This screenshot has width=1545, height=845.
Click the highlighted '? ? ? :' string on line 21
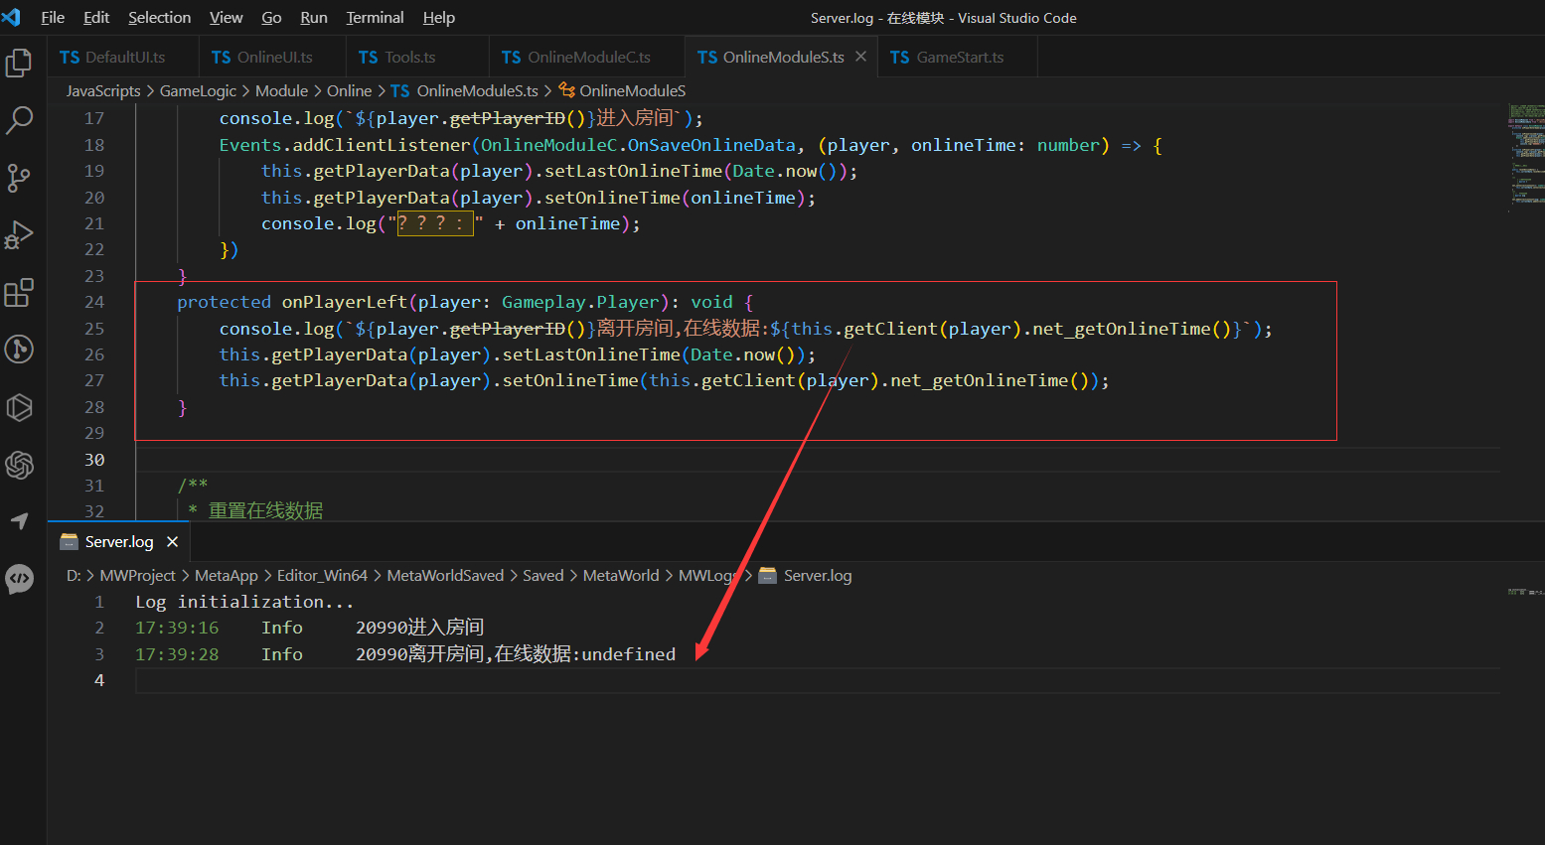pyautogui.click(x=434, y=223)
